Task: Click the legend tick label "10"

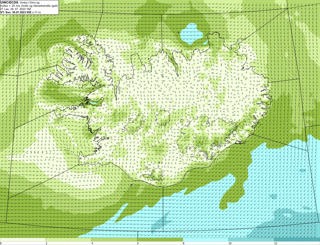Action: click(x=230, y=243)
